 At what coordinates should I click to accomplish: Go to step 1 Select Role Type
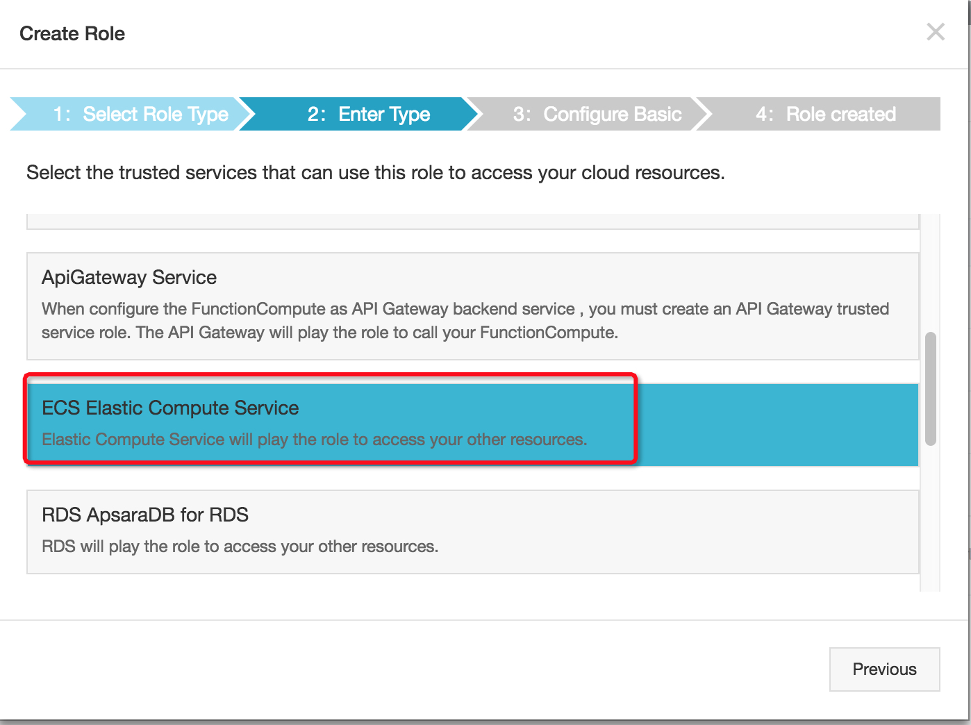(140, 114)
